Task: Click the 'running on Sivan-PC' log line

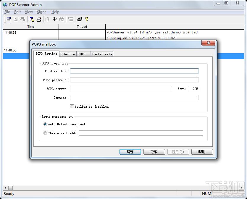Action: [141, 38]
